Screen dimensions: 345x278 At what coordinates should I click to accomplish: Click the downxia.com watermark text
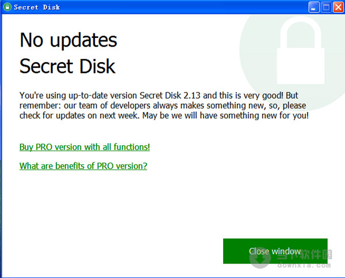(x=304, y=265)
